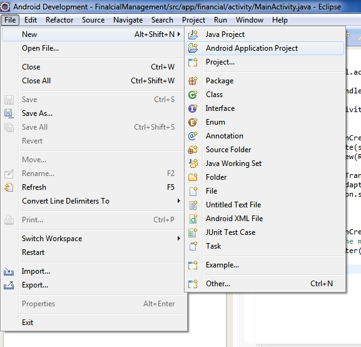This screenshot has width=361, height=347.
Task: Select Java Working Set entry
Action: pos(265,163)
